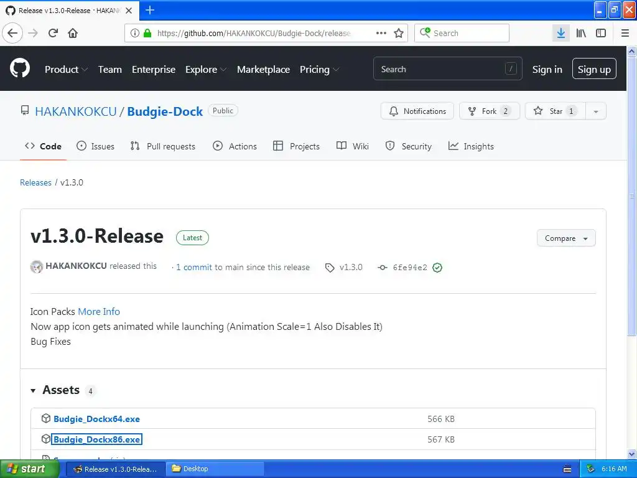The width and height of the screenshot is (637, 478).
Task: Focus the Firefox search box
Action: (462, 33)
